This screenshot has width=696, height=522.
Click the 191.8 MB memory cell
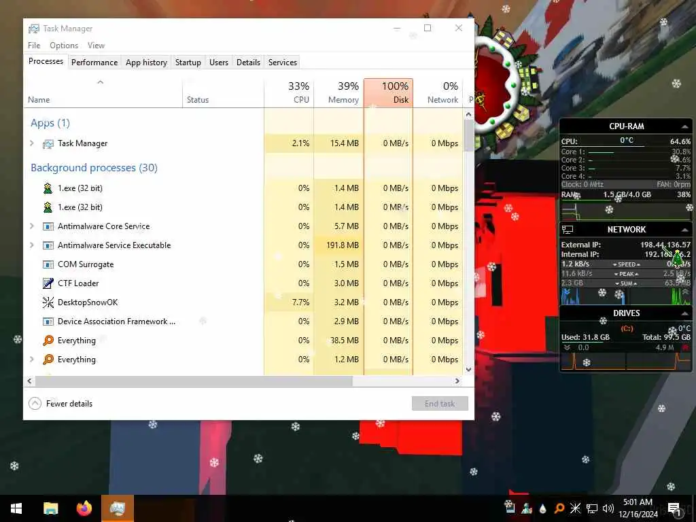coord(338,245)
